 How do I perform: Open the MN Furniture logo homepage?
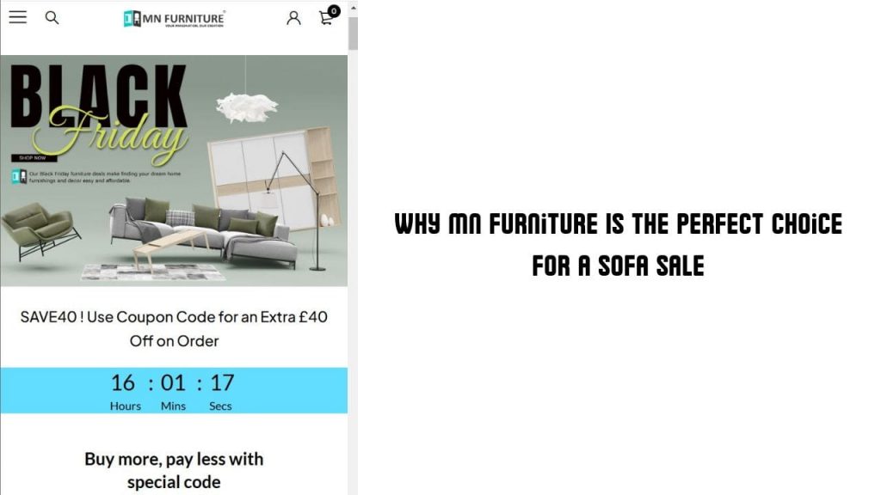point(174,19)
